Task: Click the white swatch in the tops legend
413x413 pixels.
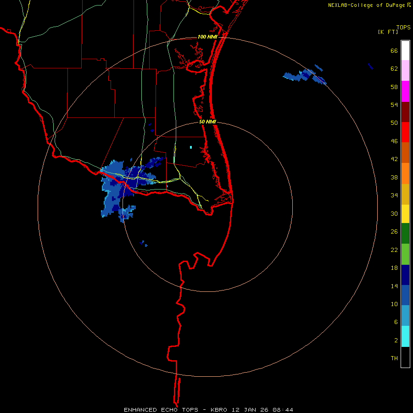Action: click(405, 50)
